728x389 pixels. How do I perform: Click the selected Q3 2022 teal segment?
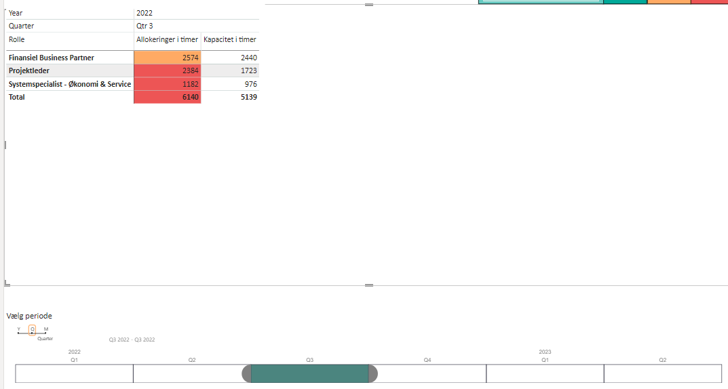[309, 373]
